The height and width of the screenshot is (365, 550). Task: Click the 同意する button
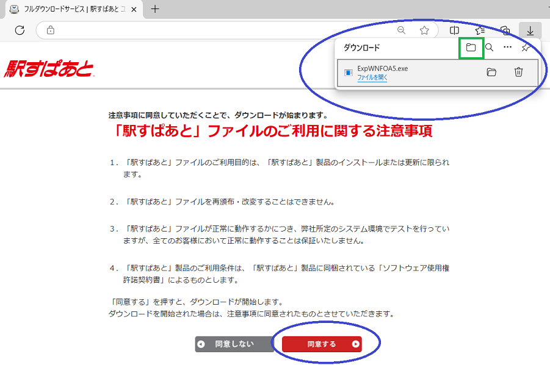pyautogui.click(x=322, y=344)
